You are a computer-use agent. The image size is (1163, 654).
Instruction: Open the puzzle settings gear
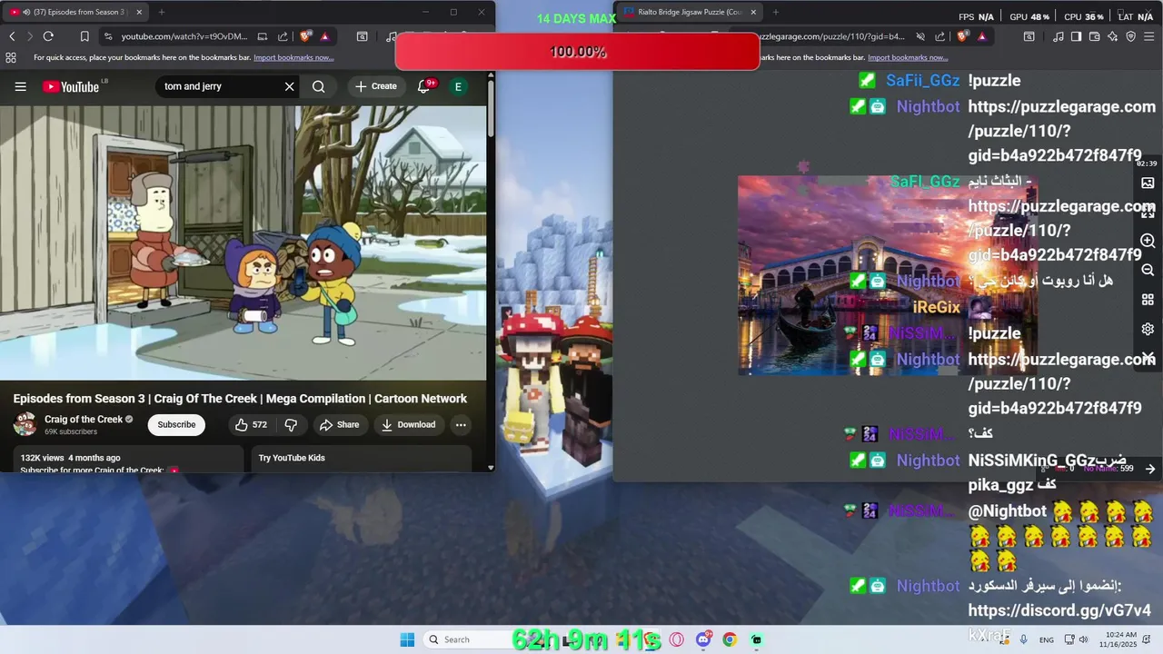[x=1148, y=329]
